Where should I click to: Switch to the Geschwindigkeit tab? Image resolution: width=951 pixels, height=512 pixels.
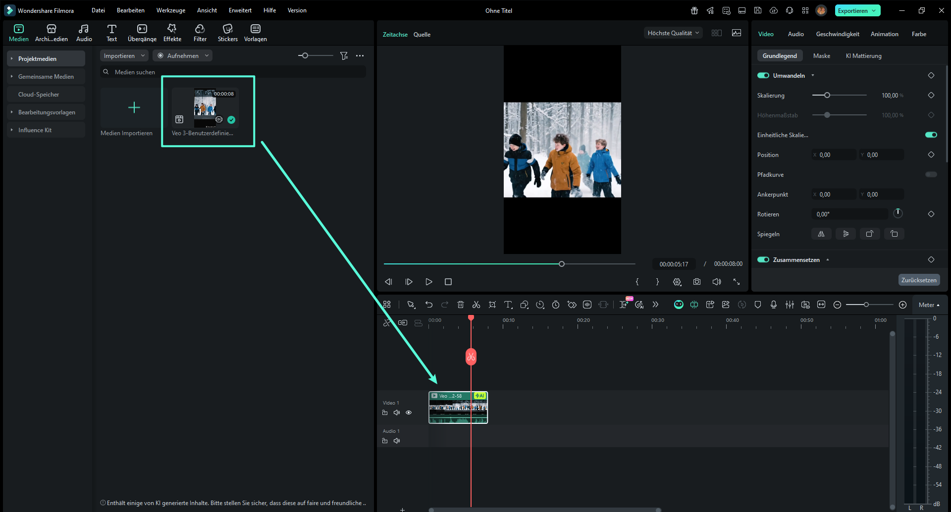click(x=837, y=34)
